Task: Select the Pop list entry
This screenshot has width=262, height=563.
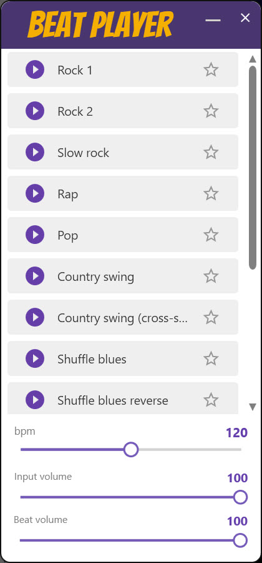Action: coord(123,235)
